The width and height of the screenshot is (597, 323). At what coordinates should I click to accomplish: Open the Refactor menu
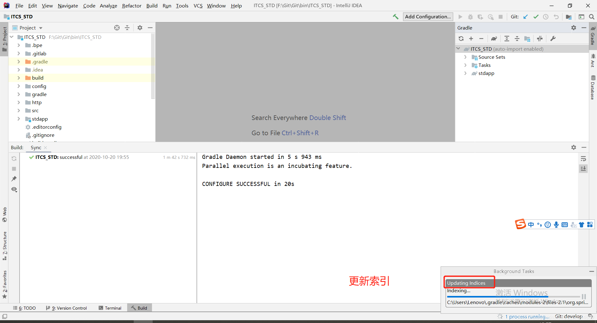[132, 6]
